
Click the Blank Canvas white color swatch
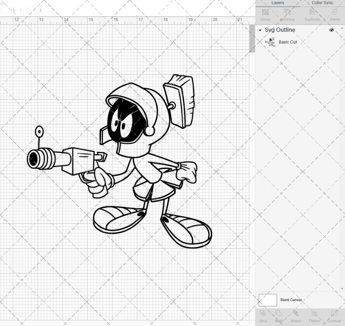tap(268, 300)
